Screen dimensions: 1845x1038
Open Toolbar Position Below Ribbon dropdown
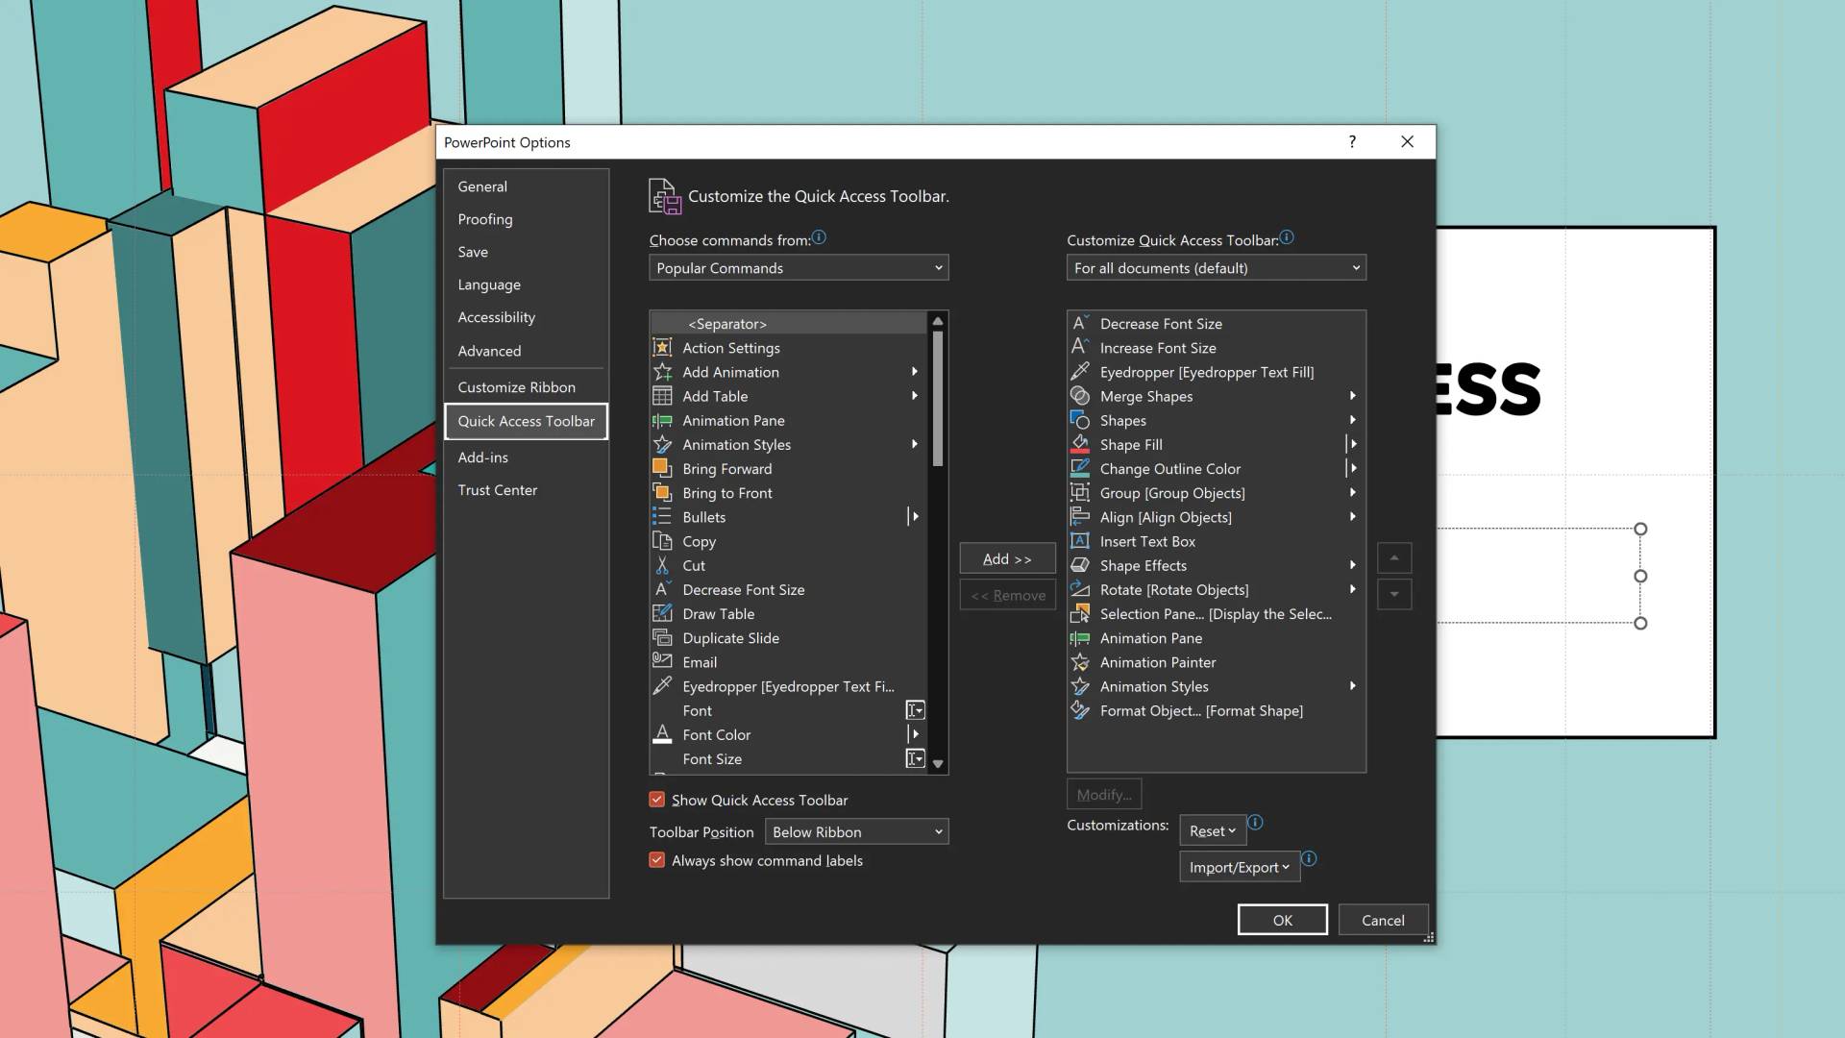coord(856,831)
